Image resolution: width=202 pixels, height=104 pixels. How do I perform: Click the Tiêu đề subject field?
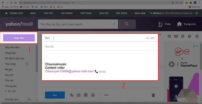(101, 46)
